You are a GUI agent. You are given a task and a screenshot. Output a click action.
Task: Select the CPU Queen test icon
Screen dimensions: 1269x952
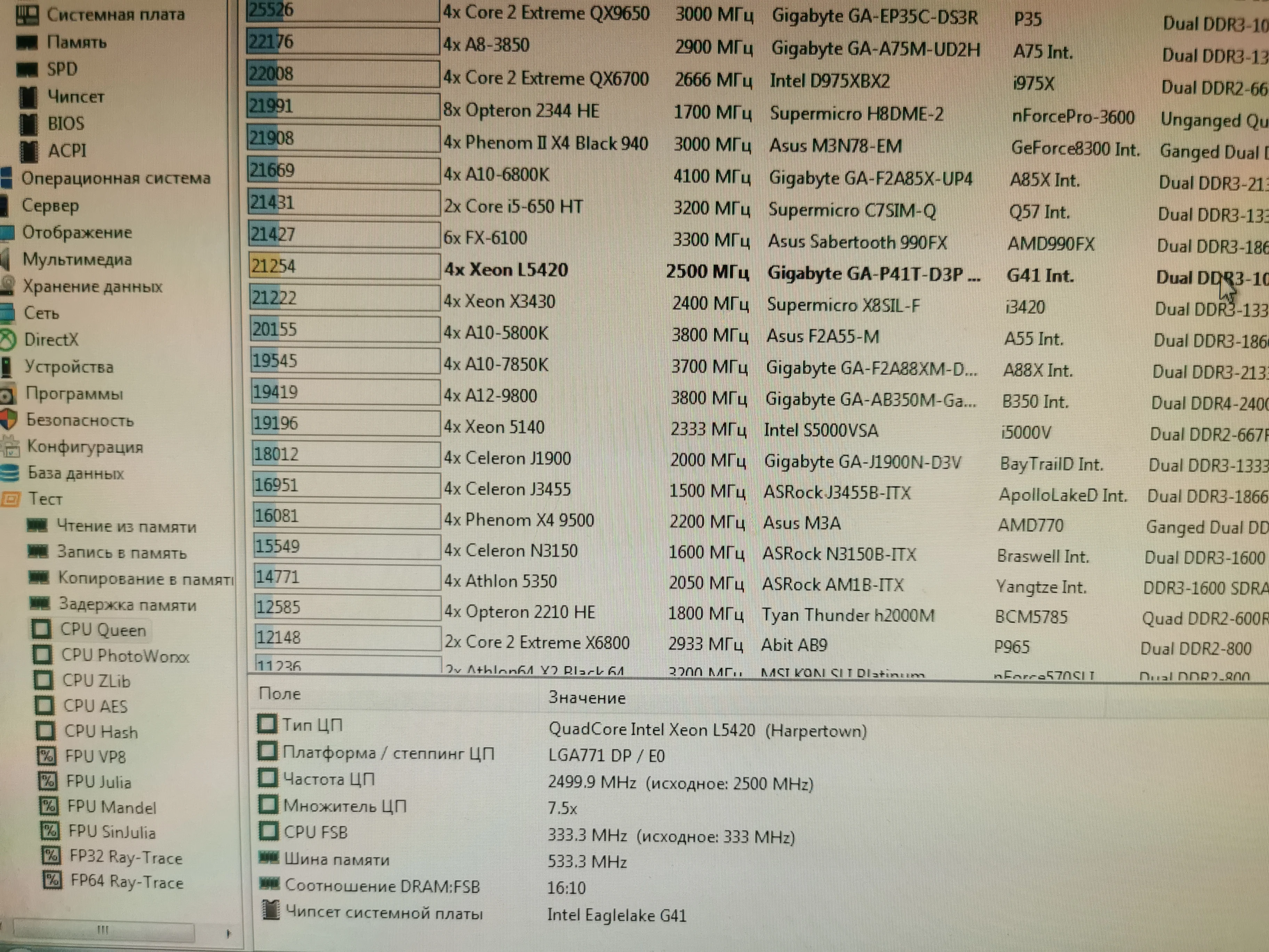[41, 629]
